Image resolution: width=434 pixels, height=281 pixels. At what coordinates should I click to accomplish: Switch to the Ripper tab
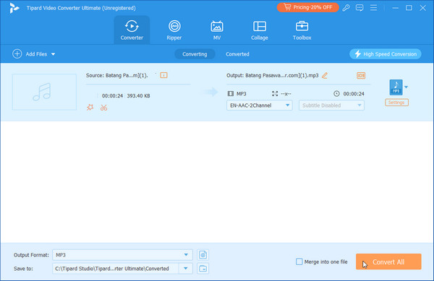174,30
